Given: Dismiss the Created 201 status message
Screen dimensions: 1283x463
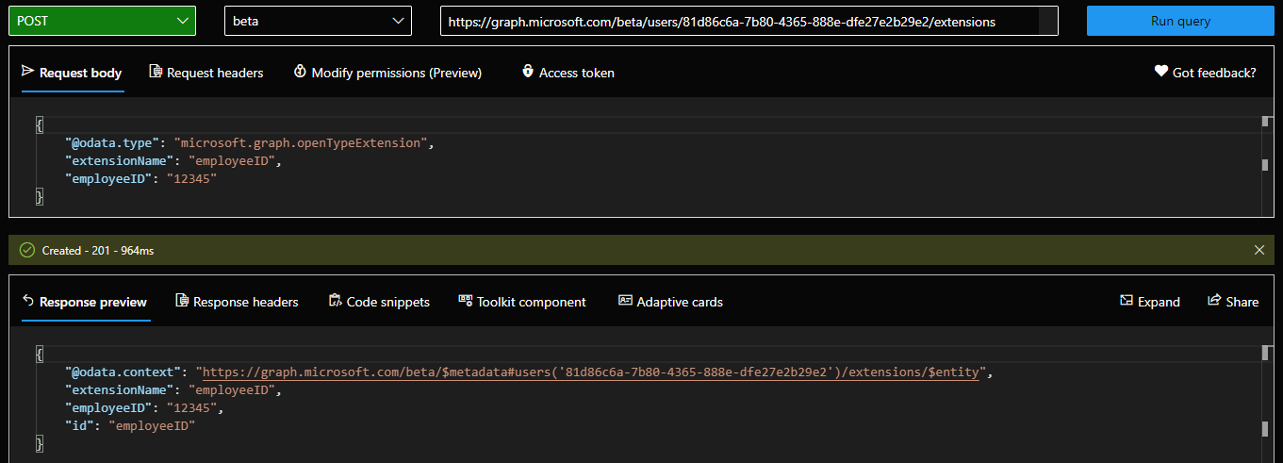Looking at the screenshot, I should [x=1259, y=250].
